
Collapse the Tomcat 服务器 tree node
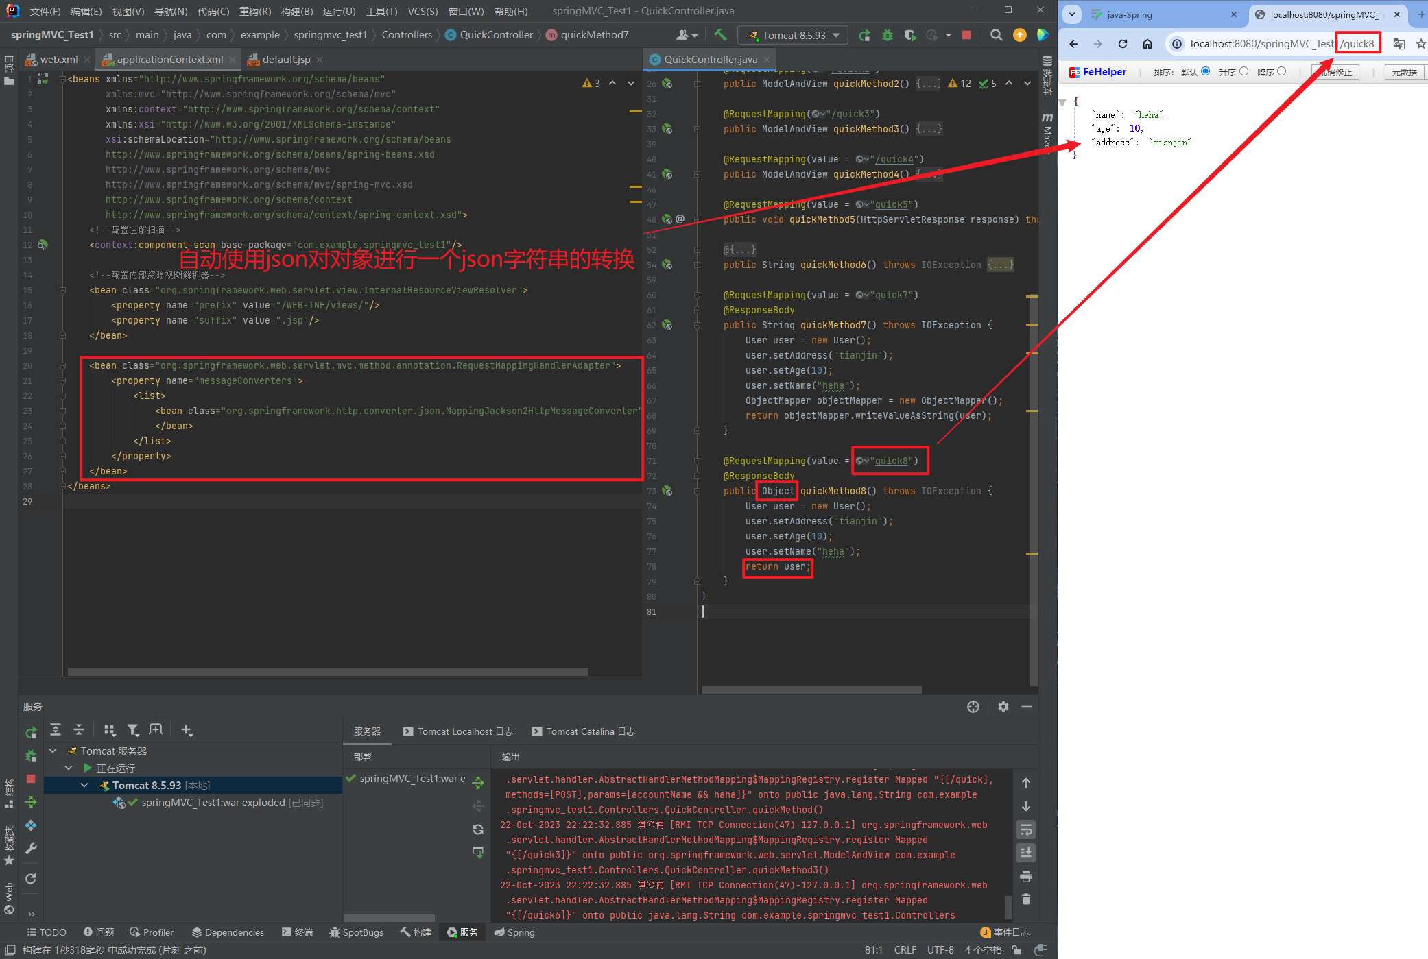pos(53,751)
